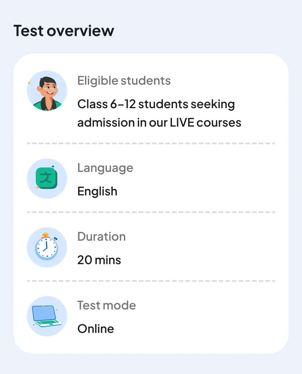This screenshot has height=374, width=302.
Task: Tap the word 'overview' in the heading
Action: click(x=81, y=31)
